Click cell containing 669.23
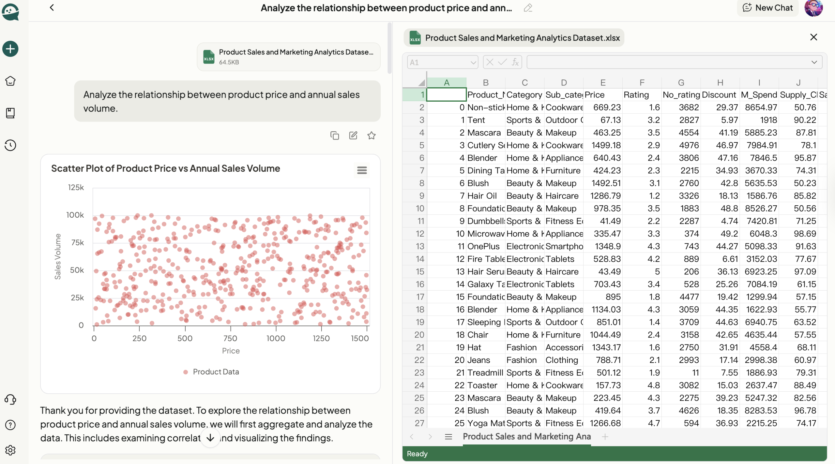The width and height of the screenshot is (835, 464). [603, 108]
